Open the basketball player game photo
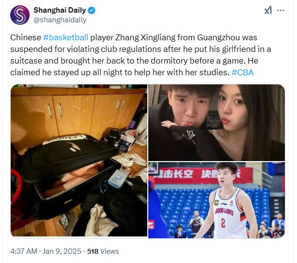This screenshot has height=263, width=297. 216,200
